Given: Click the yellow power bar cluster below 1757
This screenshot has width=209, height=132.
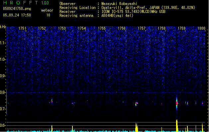Looking at the screenshot, I should tap(137, 127).
